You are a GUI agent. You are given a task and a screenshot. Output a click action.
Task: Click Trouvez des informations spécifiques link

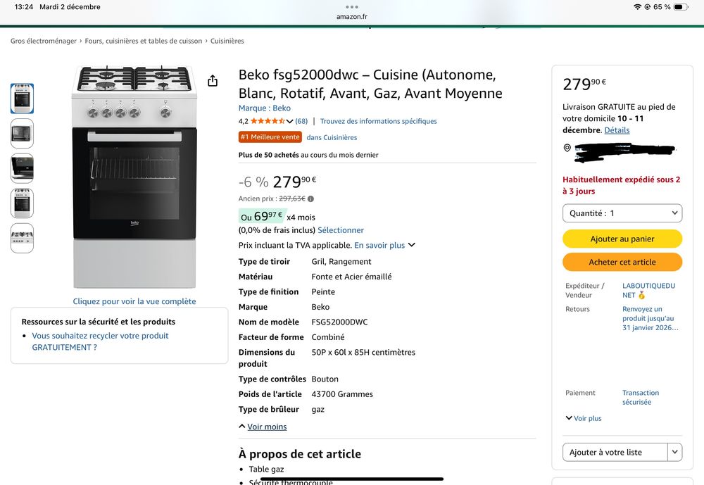(379, 121)
